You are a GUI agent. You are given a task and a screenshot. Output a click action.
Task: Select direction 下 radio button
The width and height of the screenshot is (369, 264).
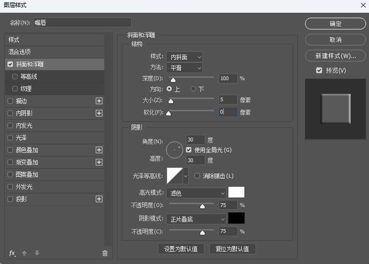[x=193, y=89]
